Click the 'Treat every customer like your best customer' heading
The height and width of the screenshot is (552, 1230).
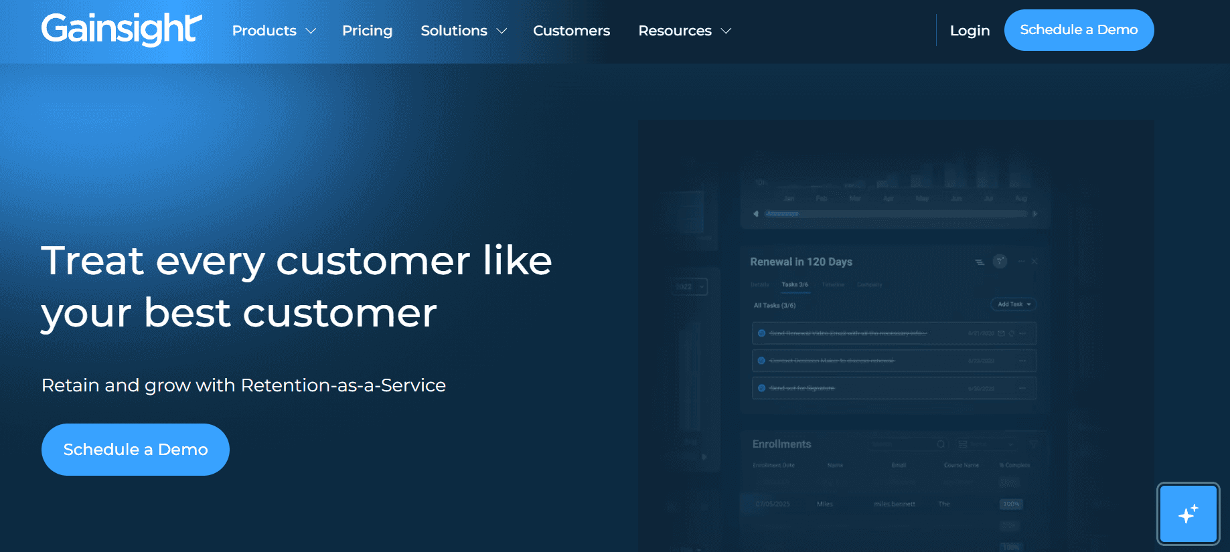pos(297,286)
